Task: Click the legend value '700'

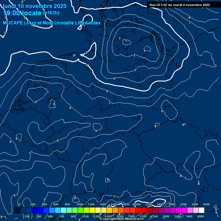Action: point(62,216)
